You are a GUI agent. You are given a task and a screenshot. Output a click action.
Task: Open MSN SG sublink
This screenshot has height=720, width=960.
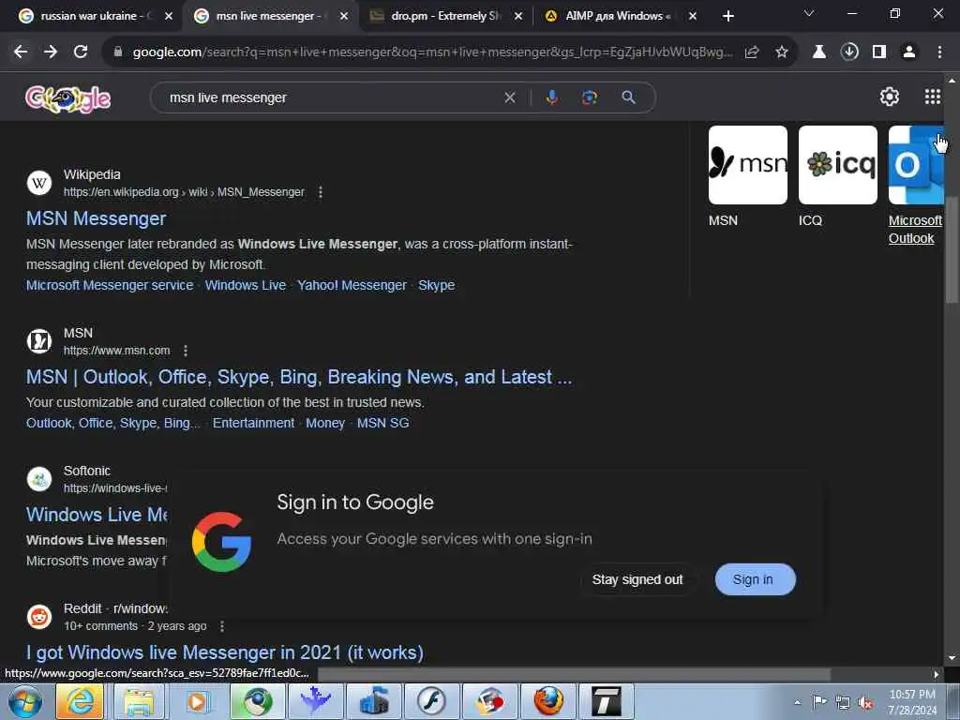pos(382,423)
